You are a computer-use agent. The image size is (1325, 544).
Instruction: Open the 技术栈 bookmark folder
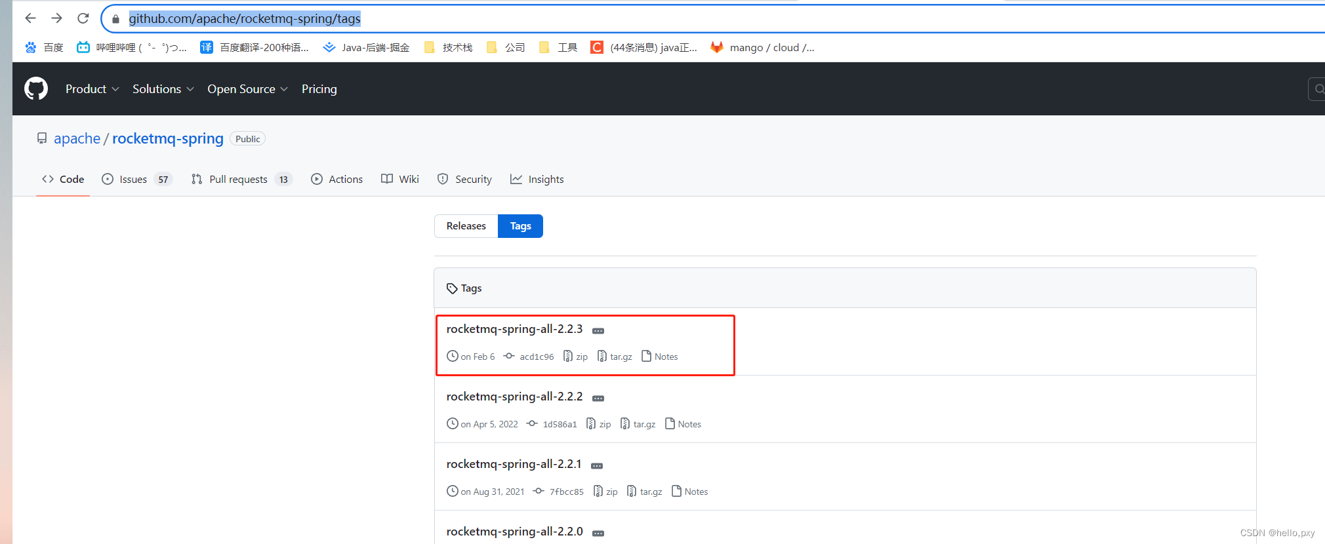coord(449,47)
